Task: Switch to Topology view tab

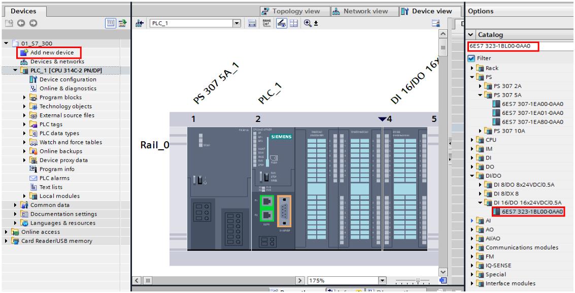Action: pyautogui.click(x=295, y=11)
